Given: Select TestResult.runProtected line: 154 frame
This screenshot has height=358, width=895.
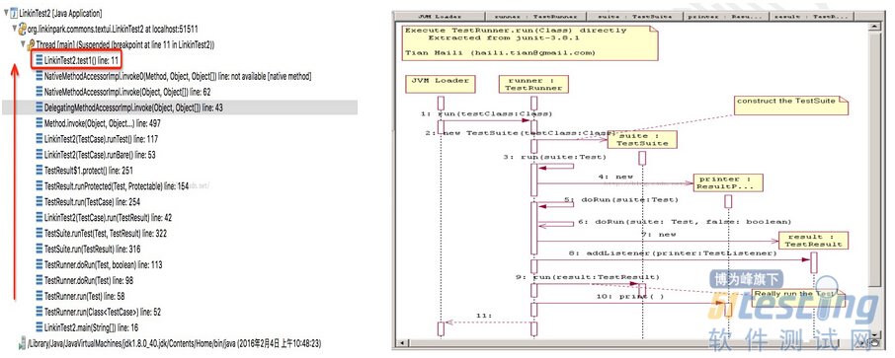Looking at the screenshot, I should click(x=117, y=185).
